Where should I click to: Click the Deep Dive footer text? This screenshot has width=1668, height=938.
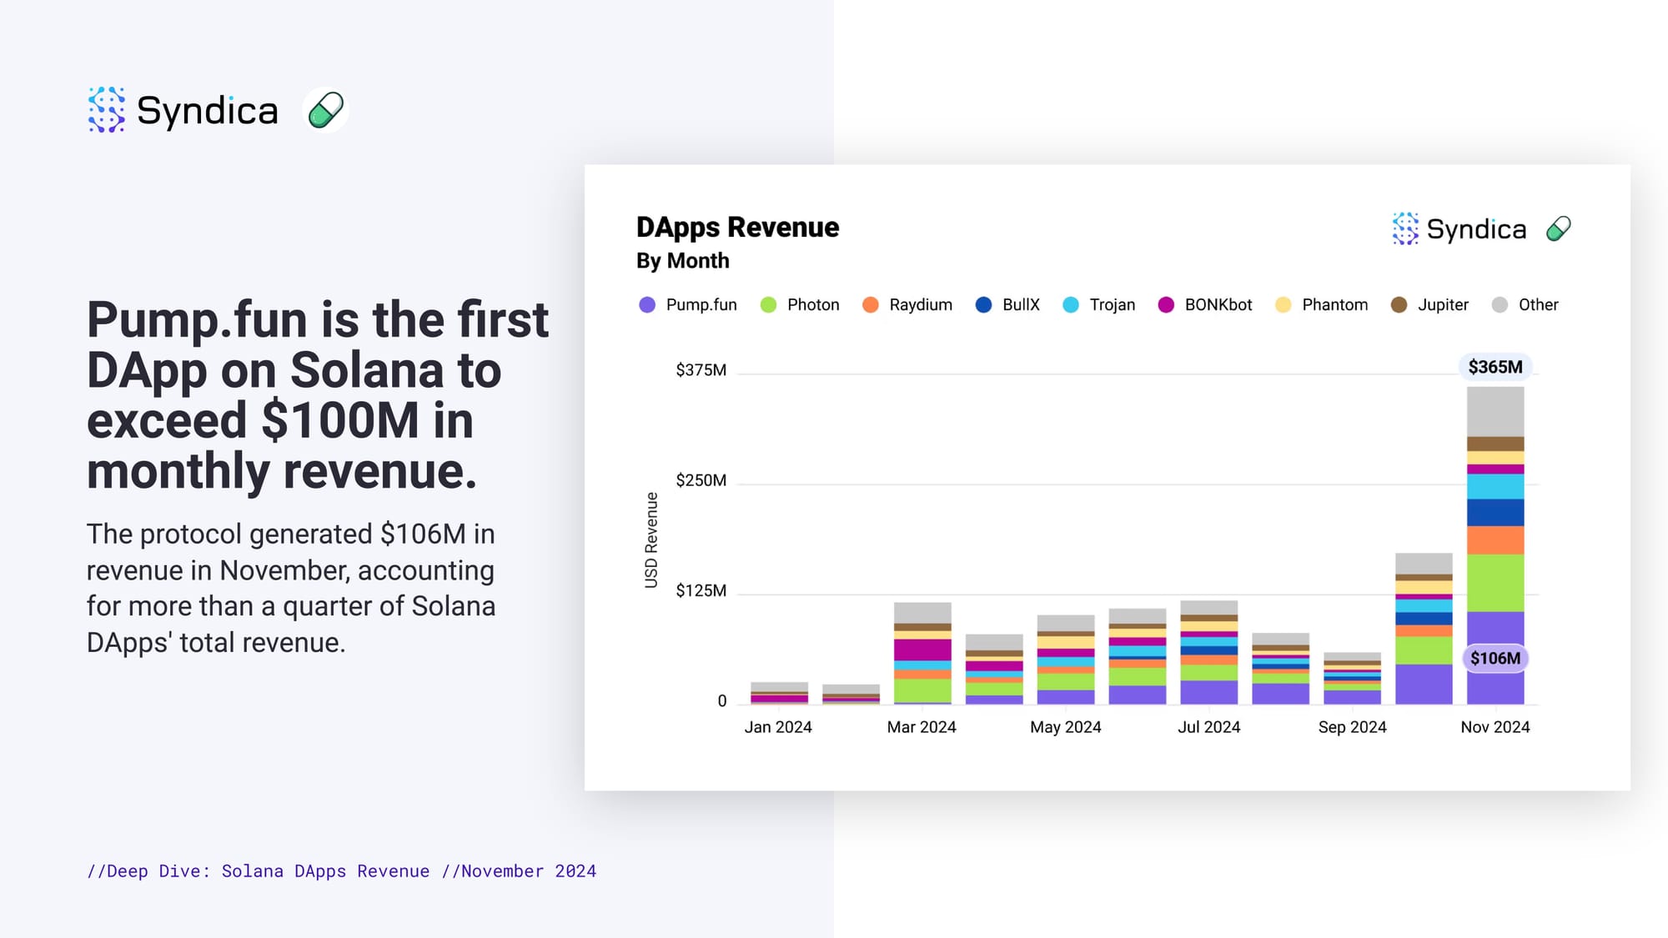341,871
